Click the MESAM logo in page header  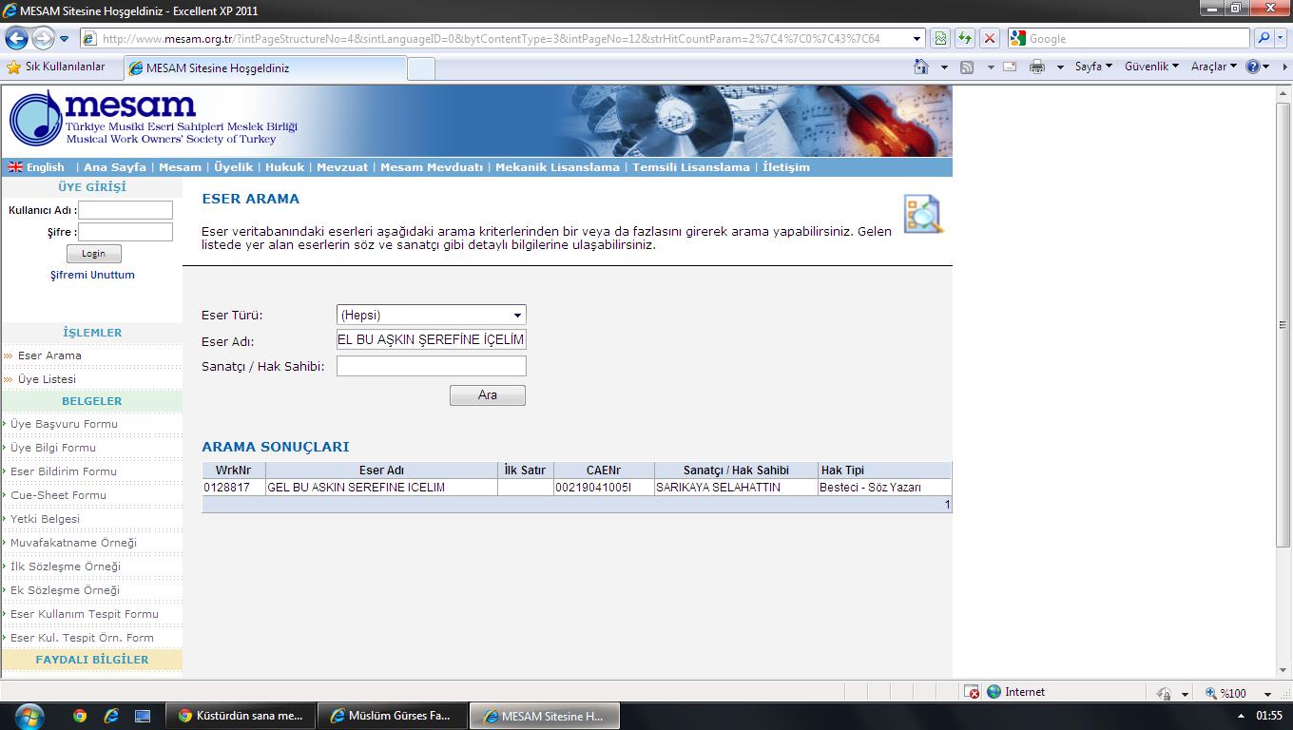pos(153,119)
